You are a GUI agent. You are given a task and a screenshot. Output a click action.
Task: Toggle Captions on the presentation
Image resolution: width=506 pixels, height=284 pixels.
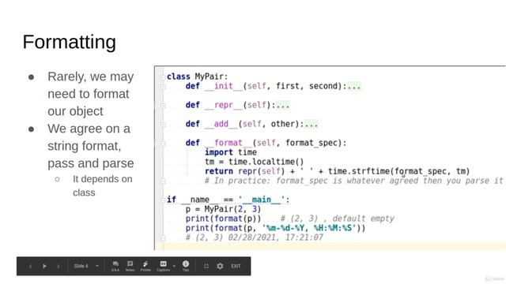pos(164,267)
